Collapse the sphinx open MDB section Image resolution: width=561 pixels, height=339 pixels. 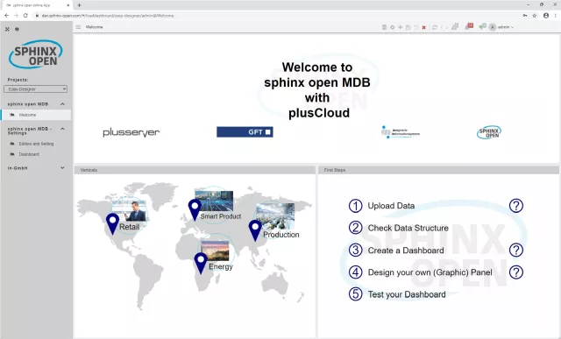point(62,104)
